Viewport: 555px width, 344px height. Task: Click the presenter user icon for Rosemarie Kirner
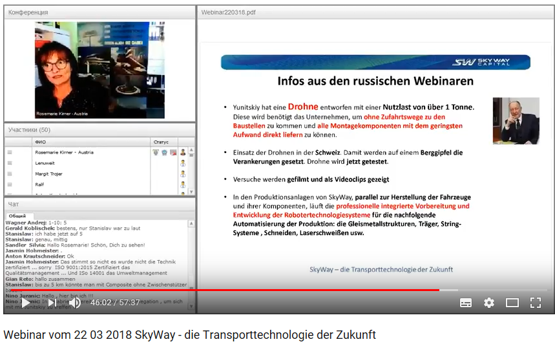pyautogui.click(x=183, y=152)
